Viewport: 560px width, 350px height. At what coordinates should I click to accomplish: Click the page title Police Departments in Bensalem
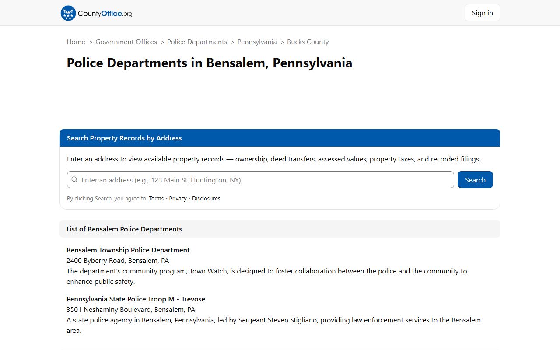click(x=209, y=63)
